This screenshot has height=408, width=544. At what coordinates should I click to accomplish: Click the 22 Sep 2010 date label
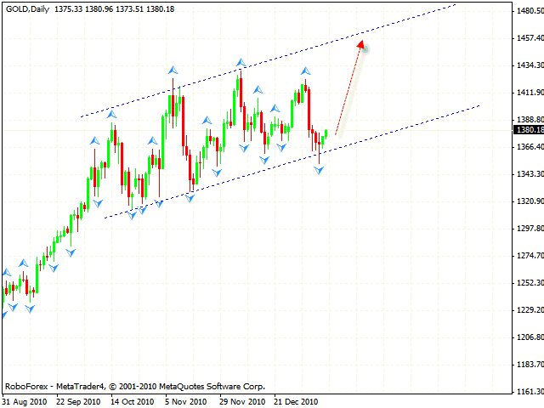pyautogui.click(x=78, y=402)
